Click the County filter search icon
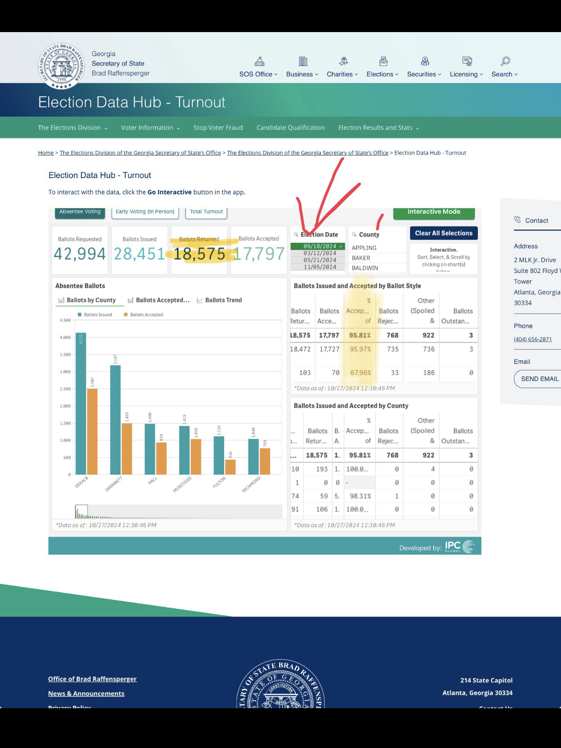Screen dimensions: 561x748 tap(354, 235)
